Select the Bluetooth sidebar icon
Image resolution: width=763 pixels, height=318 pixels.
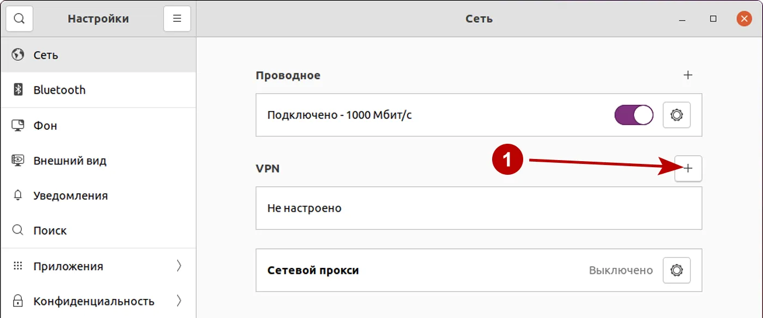(x=17, y=89)
